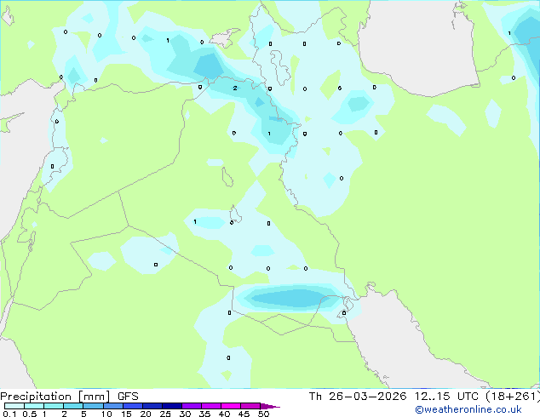Click the precipitation value '2' on the map
Screen dimensions: 540x417
(235, 88)
